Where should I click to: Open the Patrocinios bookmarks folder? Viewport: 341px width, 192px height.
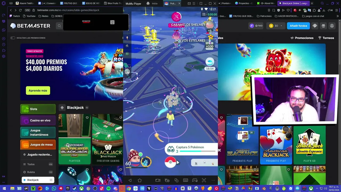click(264, 16)
